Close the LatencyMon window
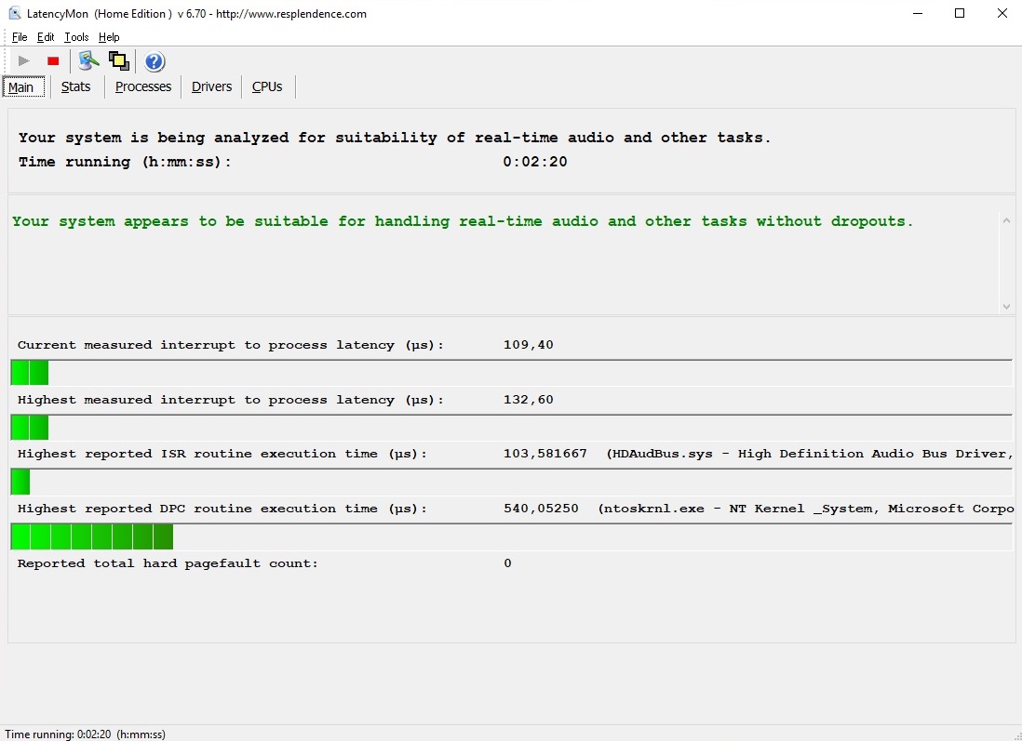1022x741 pixels. click(x=1002, y=13)
